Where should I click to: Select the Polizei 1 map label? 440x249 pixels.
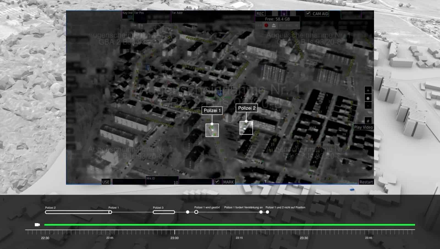212,111
